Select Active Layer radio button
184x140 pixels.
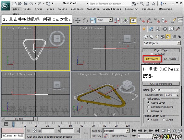tap(148, 103)
